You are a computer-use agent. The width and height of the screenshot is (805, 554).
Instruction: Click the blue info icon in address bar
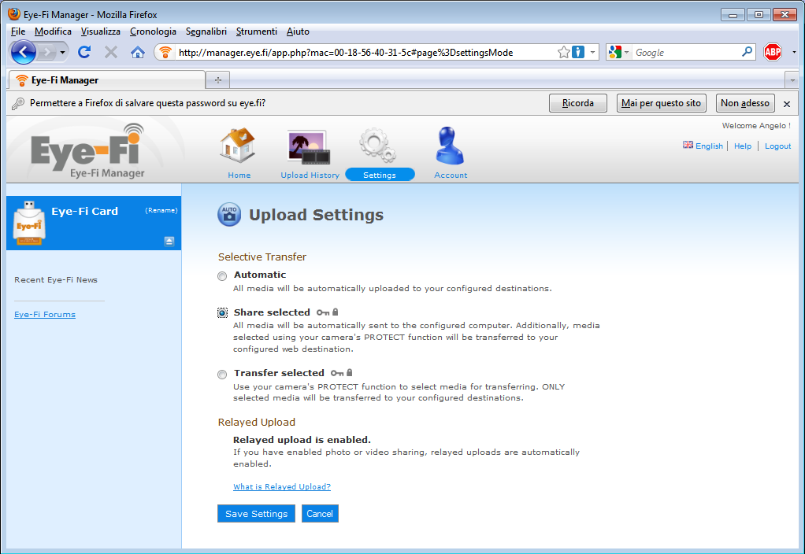[578, 52]
